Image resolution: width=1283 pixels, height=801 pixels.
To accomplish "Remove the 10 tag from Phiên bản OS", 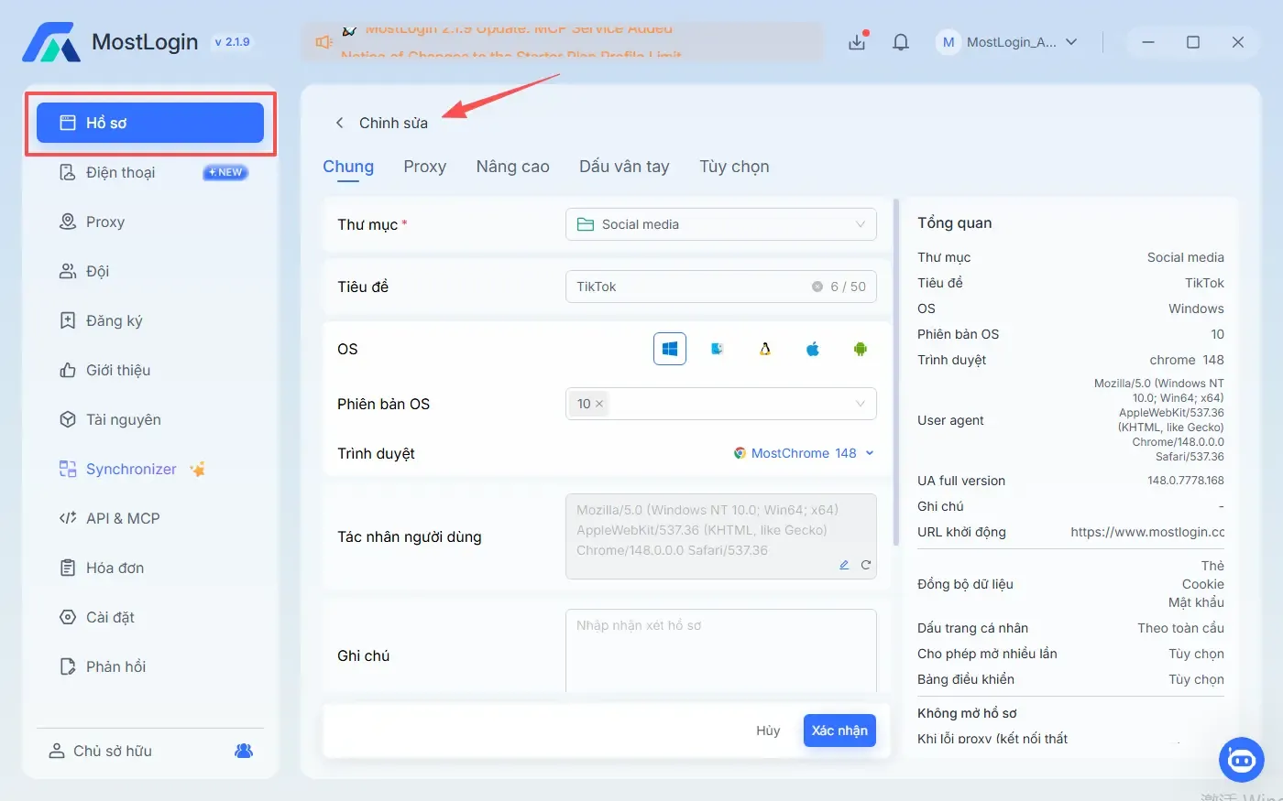I will 599,404.
